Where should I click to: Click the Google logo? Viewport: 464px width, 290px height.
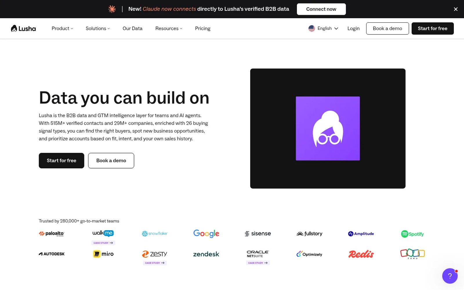point(206,233)
